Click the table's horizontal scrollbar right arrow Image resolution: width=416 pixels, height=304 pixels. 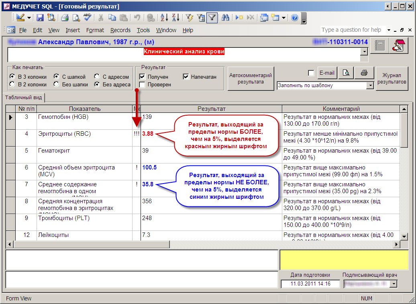tap(396, 244)
